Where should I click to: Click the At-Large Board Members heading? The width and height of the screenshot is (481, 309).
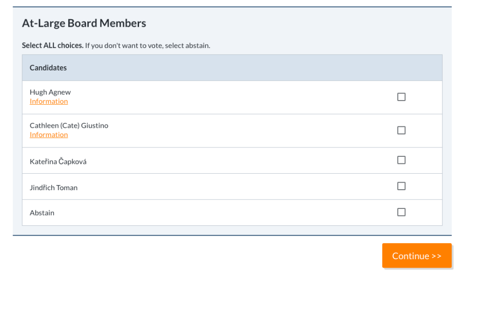point(84,23)
